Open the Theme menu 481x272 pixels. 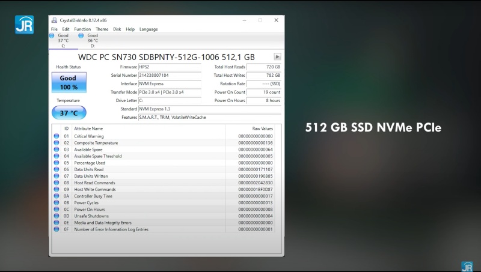102,29
